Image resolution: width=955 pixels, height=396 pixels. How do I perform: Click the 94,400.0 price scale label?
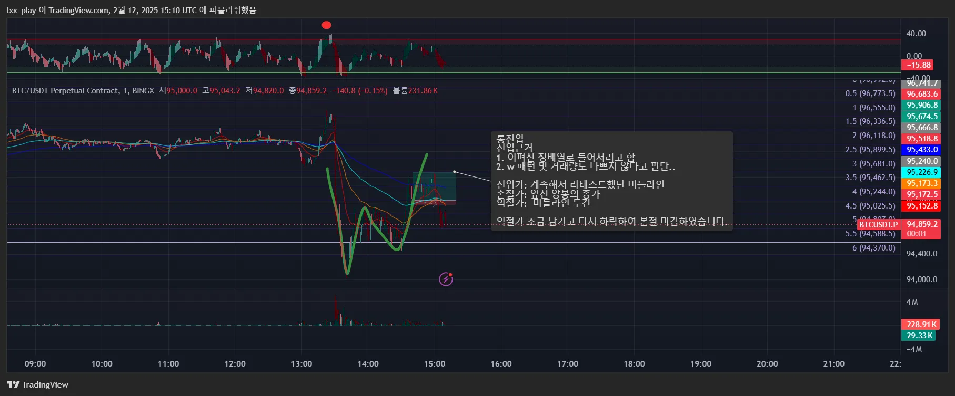(x=922, y=254)
